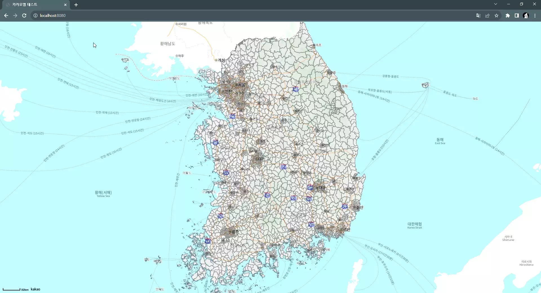
Task: Select the 카카오맵 테스트 tab
Action: pyautogui.click(x=34, y=5)
